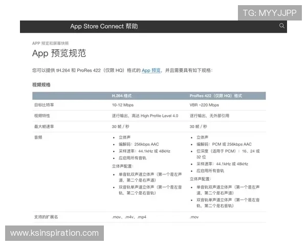Click the VBR ~220 Mbps cell value
The height and width of the screenshot is (246, 307).
[x=205, y=105]
